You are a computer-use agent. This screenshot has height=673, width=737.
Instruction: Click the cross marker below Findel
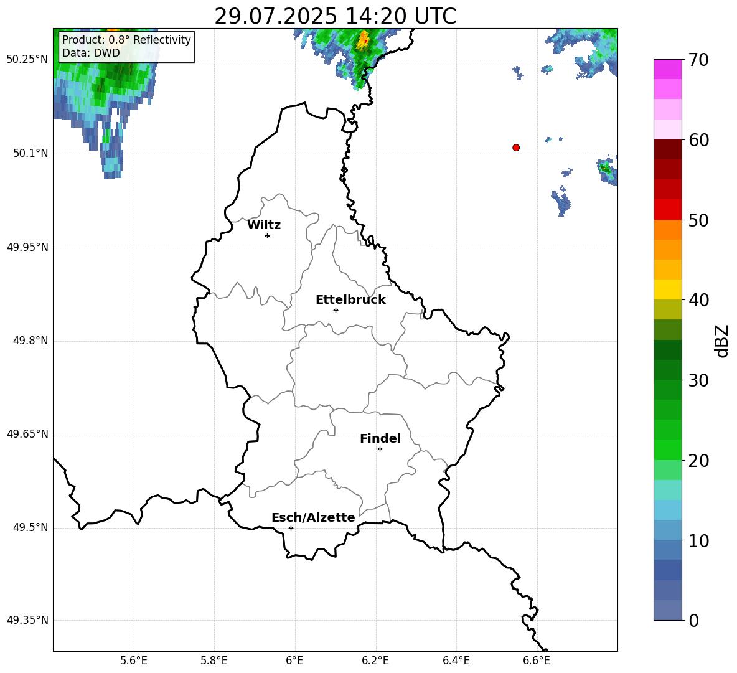(380, 449)
